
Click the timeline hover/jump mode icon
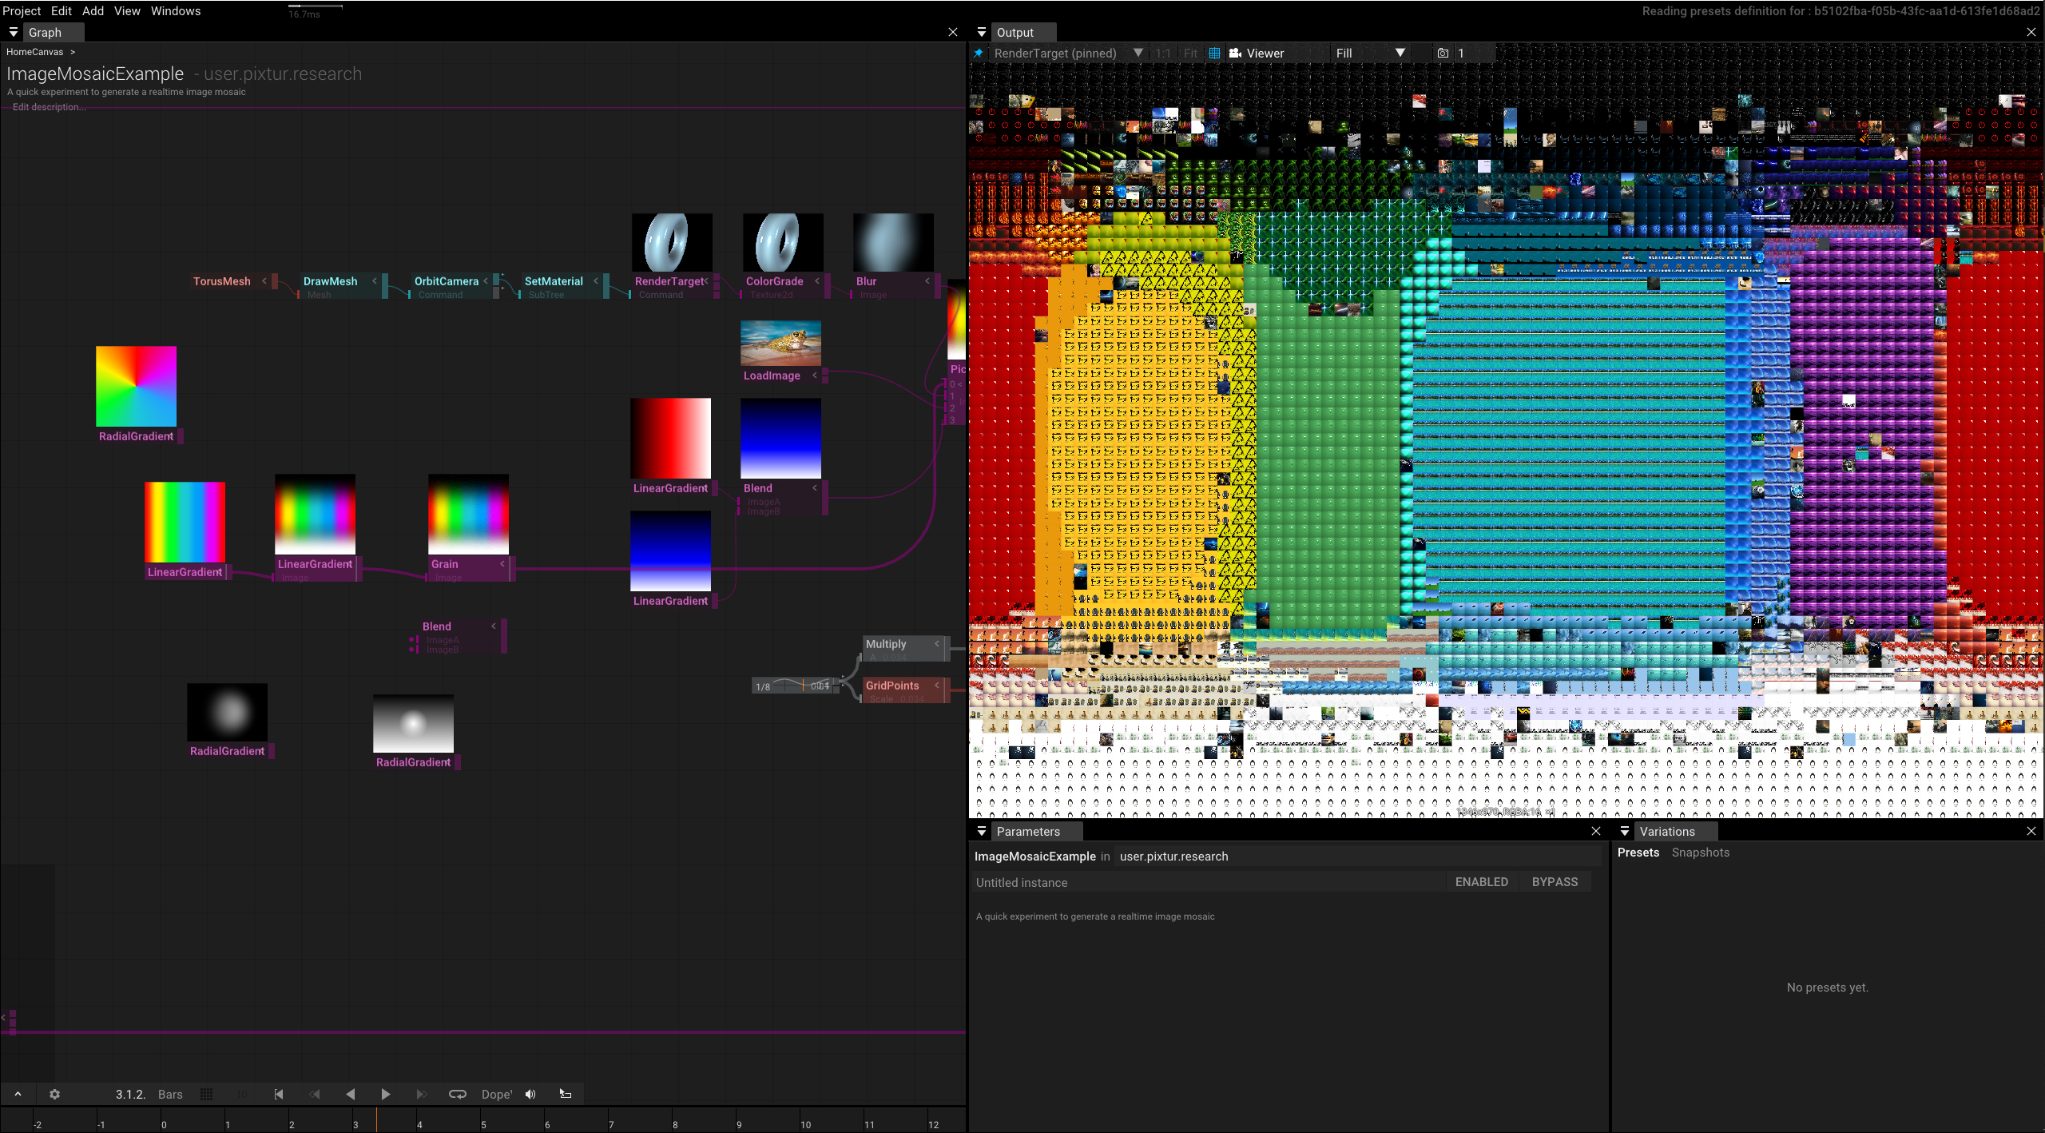(566, 1094)
